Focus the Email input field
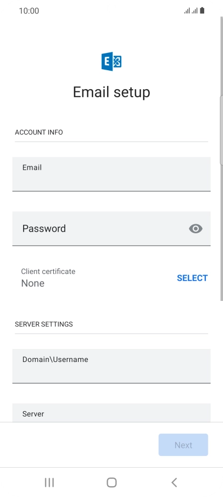 pyautogui.click(x=111, y=174)
